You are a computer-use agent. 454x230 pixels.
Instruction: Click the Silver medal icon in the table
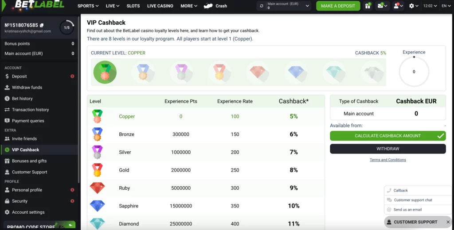(x=97, y=152)
